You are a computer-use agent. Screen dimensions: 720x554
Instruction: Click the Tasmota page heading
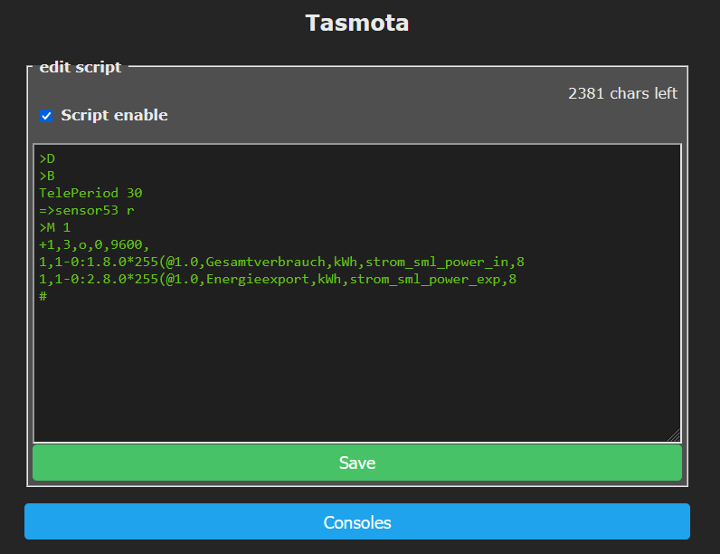point(357,23)
